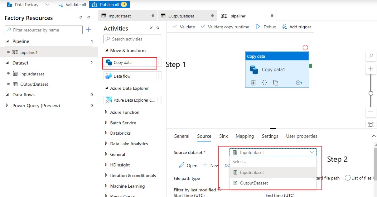Collapse the Azure Data Explorer category
Screen dimensions: 377x197
click(107, 88)
